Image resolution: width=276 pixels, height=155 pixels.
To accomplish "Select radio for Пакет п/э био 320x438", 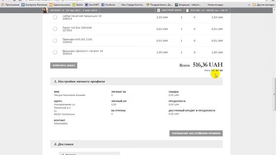I will pos(55,29).
